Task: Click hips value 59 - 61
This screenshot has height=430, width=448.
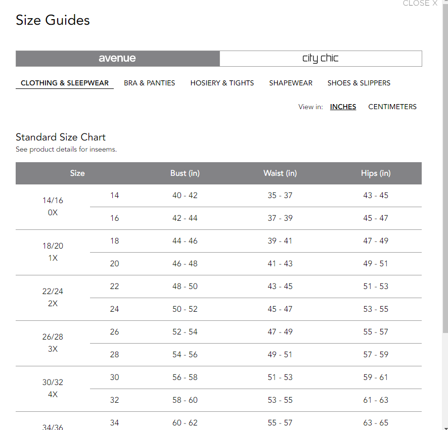Action: pyautogui.click(x=376, y=377)
